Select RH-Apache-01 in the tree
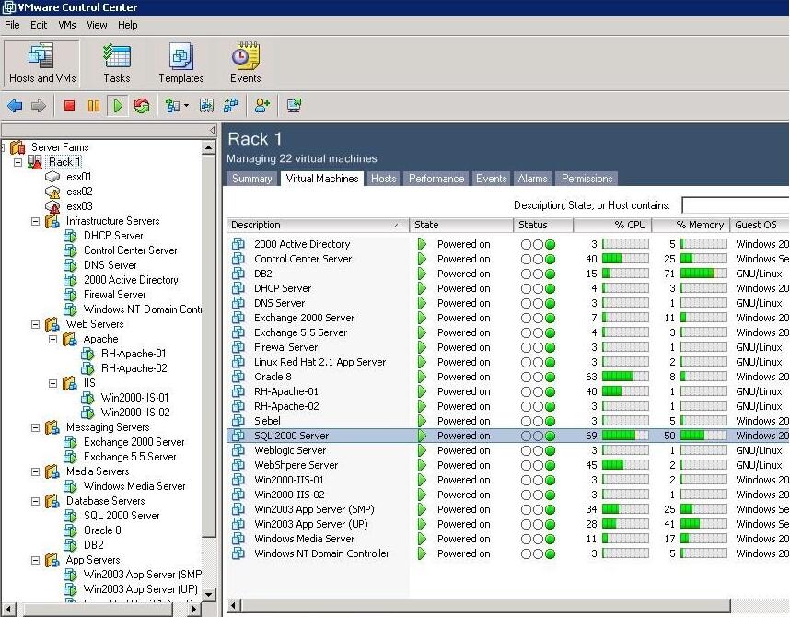Screen dimensions: 790x617 coord(134,354)
